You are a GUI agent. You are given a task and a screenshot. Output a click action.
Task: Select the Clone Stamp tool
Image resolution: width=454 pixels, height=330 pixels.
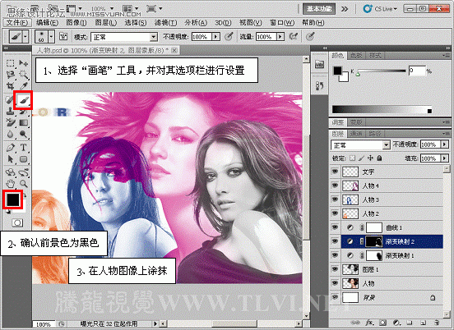(x=11, y=112)
